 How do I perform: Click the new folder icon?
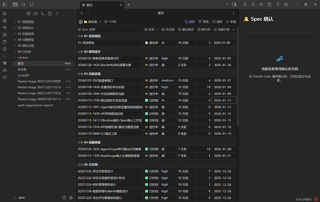36,13
